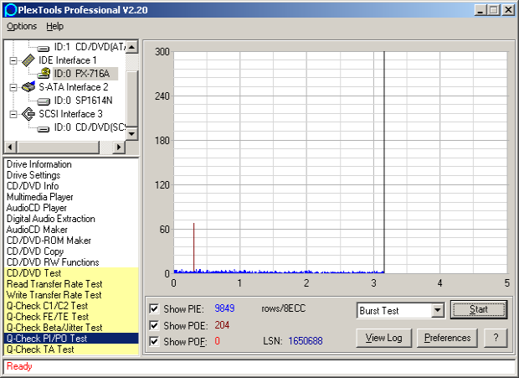This screenshot has width=519, height=378.
Task: Click the SCSI Interface 3 icon
Action: tap(28, 114)
